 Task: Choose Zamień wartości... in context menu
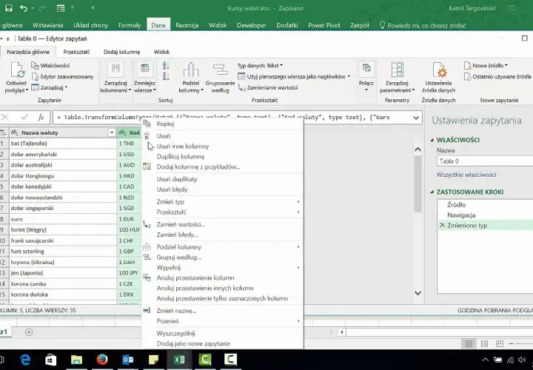[221, 224]
